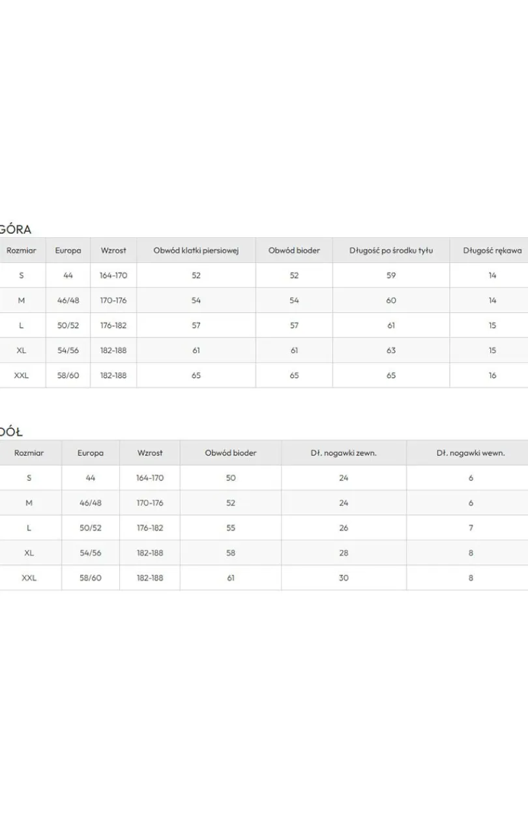Click the 'Długość po środku tyłu' header
This screenshot has height=821, width=528.
coord(391,250)
